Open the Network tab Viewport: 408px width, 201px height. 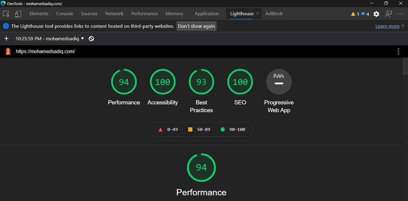click(114, 14)
